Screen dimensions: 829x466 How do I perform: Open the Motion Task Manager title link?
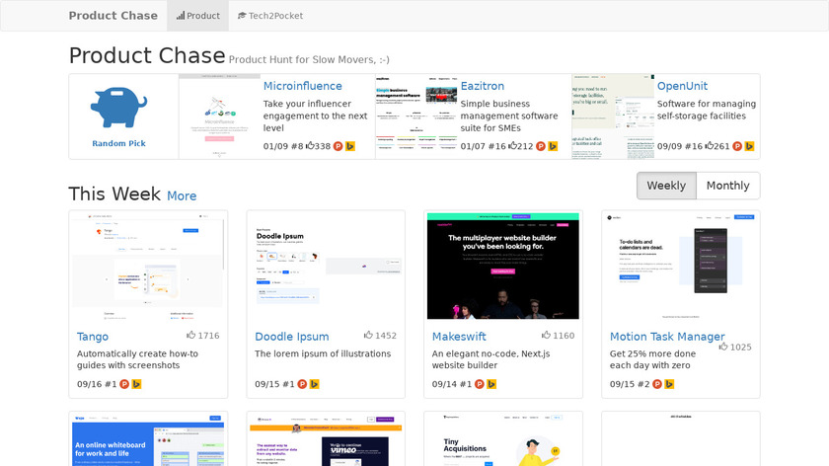(x=667, y=337)
